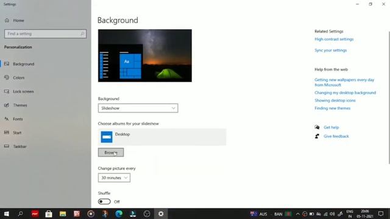Show hidden tray icons chevron
390x219 pixels.
point(298,214)
